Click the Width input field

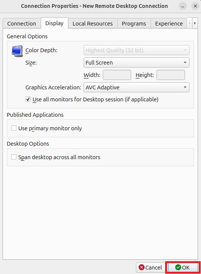[x=117, y=75]
